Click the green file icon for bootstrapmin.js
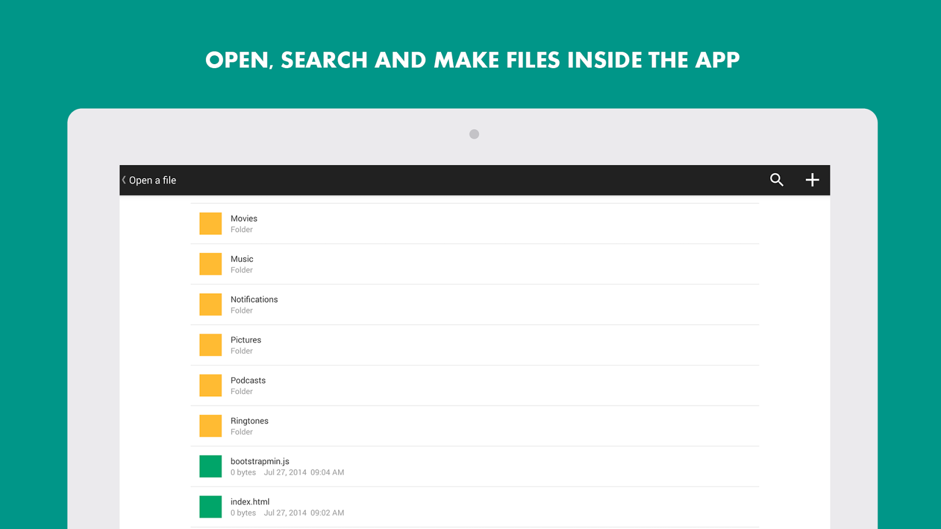This screenshot has height=529, width=941. click(x=210, y=466)
